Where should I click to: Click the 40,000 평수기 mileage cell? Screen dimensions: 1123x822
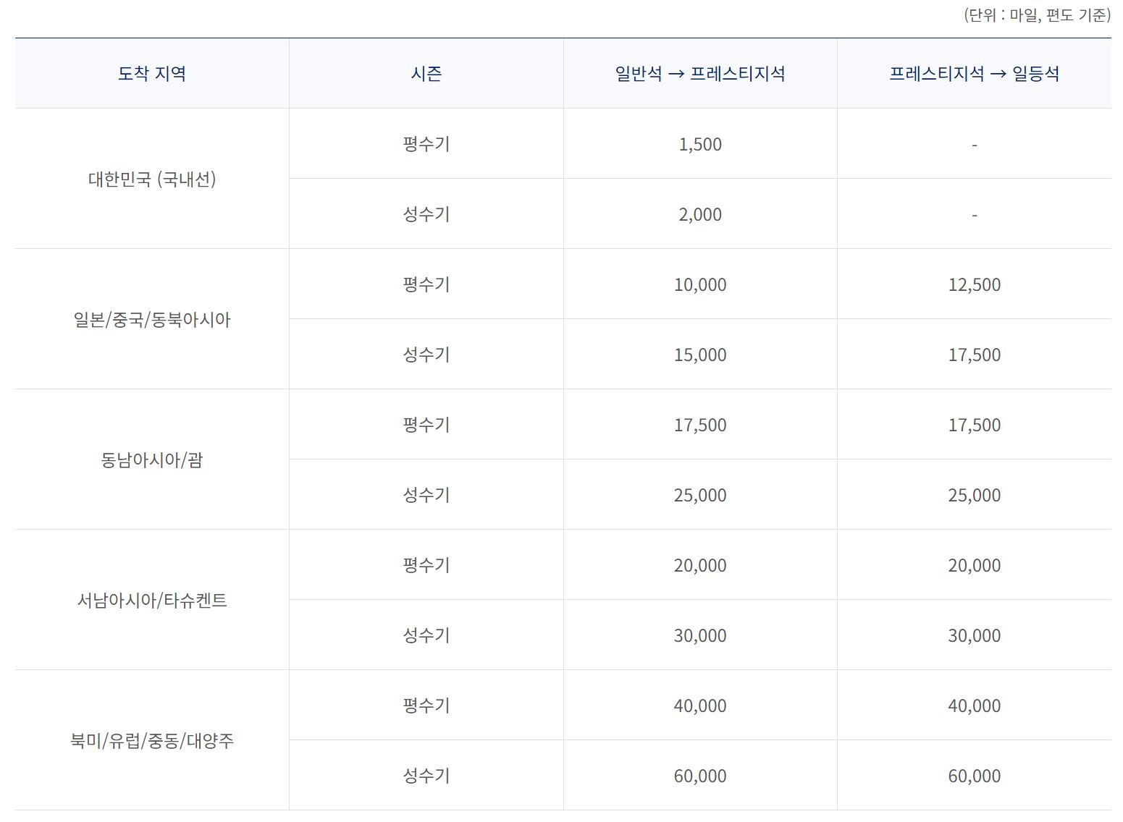coord(700,706)
